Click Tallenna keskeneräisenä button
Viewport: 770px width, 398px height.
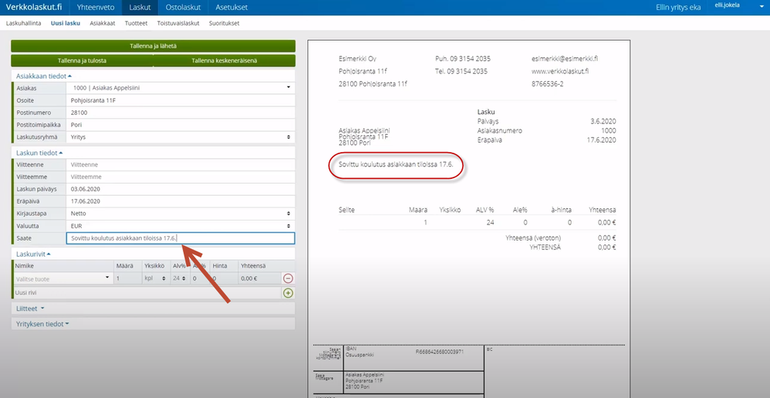[225, 60]
